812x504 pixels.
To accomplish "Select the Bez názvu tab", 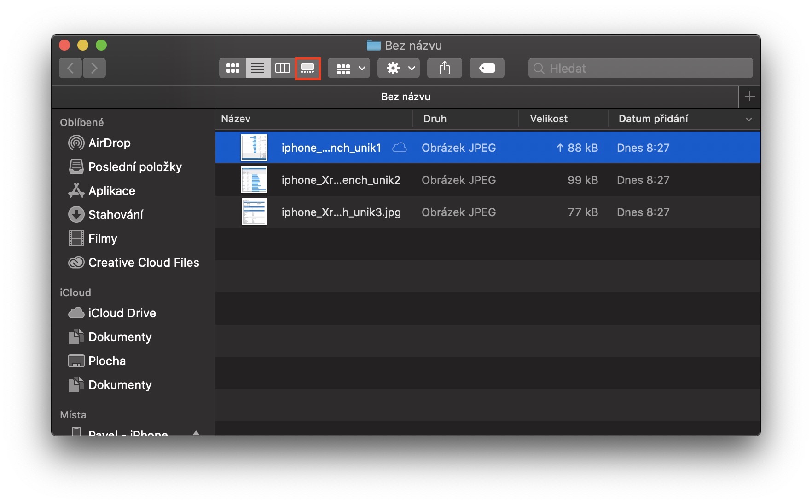I will tap(405, 97).
